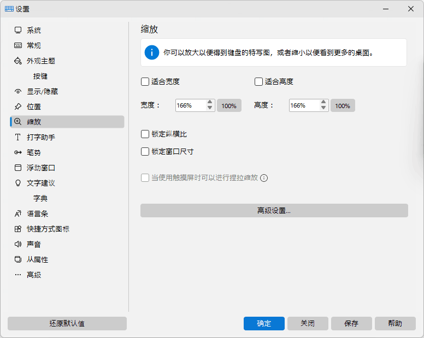This screenshot has width=424, height=338.
Task: Click the 宽度 percentage input field
Action: (x=191, y=105)
